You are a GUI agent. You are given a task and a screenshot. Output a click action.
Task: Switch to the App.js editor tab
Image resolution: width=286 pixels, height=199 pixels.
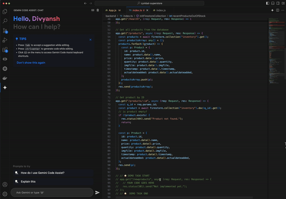[113, 10]
